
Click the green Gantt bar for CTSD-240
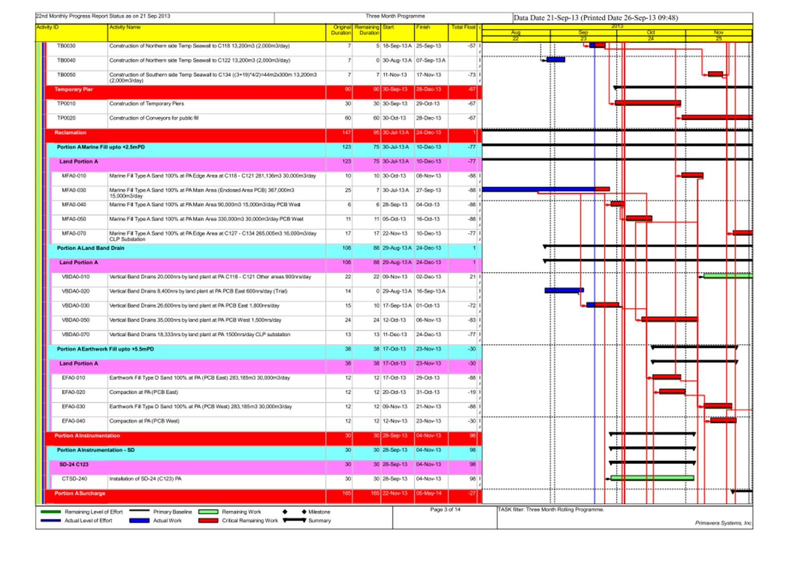tap(652, 478)
